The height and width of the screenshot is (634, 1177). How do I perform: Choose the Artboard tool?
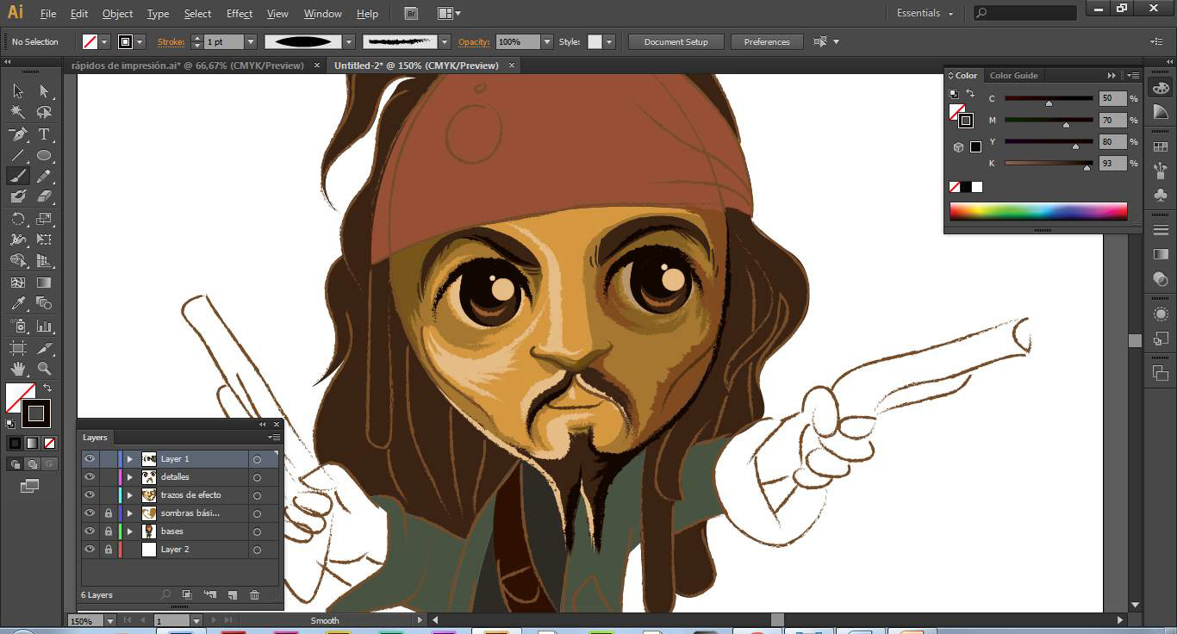tap(18, 348)
